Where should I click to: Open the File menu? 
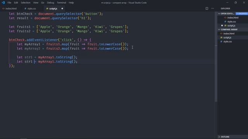pos(9,3)
